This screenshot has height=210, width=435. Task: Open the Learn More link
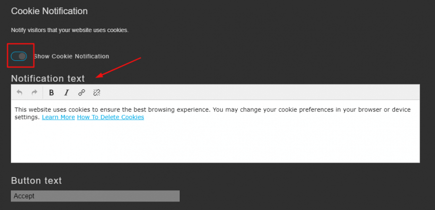point(58,117)
